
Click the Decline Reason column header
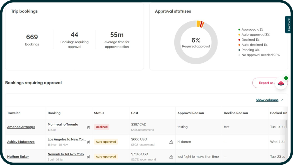click(x=236, y=113)
